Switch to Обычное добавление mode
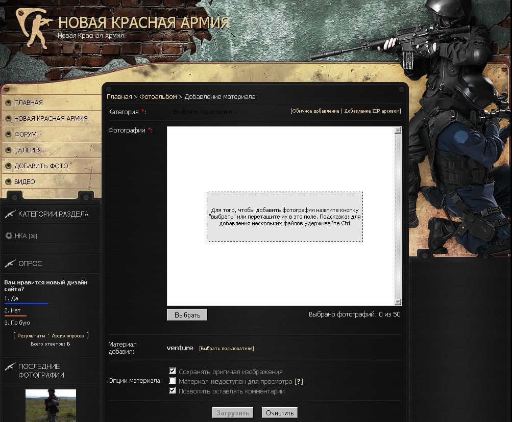The height and width of the screenshot is (422, 512). pos(315,111)
